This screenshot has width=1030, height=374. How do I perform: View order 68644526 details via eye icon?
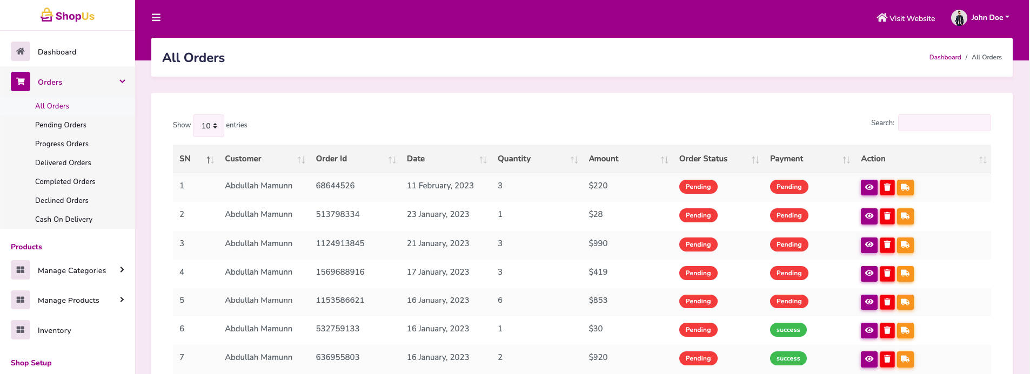[x=869, y=187]
